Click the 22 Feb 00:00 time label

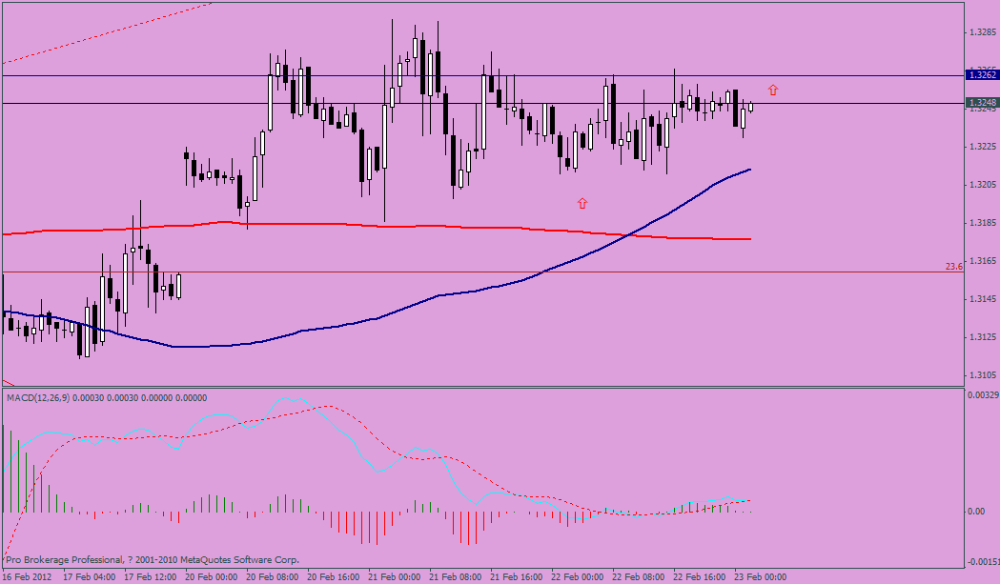click(x=577, y=577)
